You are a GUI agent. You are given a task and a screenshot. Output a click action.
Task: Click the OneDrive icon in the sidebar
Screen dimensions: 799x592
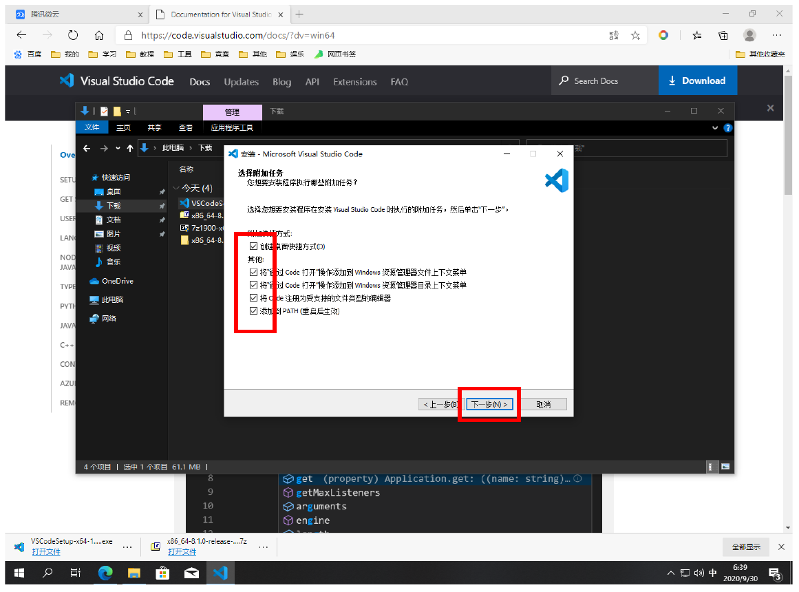click(95, 281)
